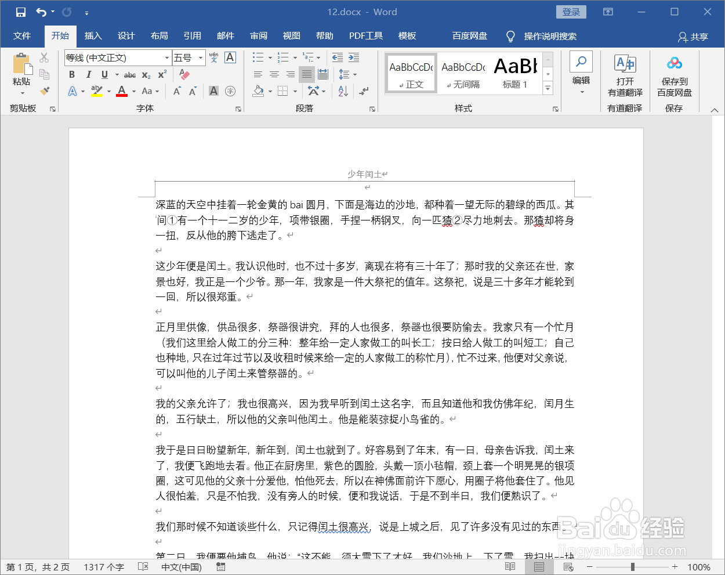Image resolution: width=725 pixels, height=575 pixels.
Task: Open the Youdao translate tool
Action: click(625, 75)
